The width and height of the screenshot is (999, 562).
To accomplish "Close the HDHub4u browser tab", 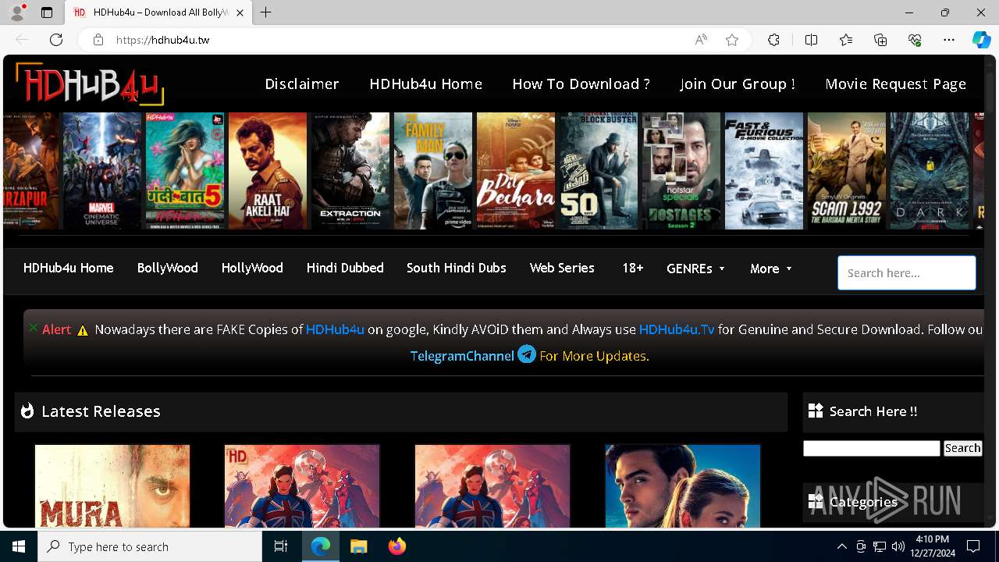I will [x=240, y=12].
